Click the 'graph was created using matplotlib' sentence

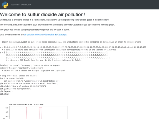pyautogui.click(x=35, y=30)
